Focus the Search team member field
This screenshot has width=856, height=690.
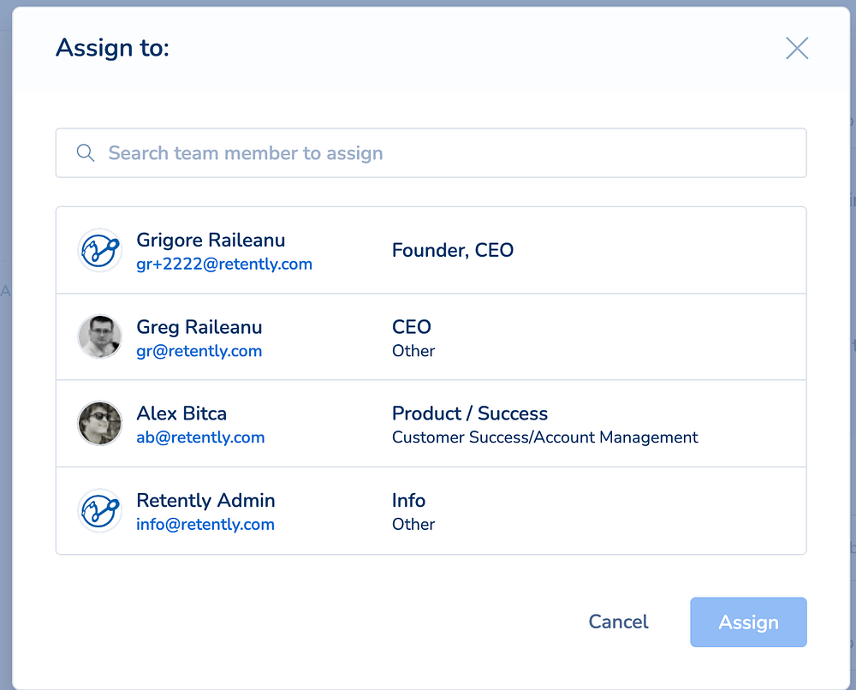coord(445,153)
